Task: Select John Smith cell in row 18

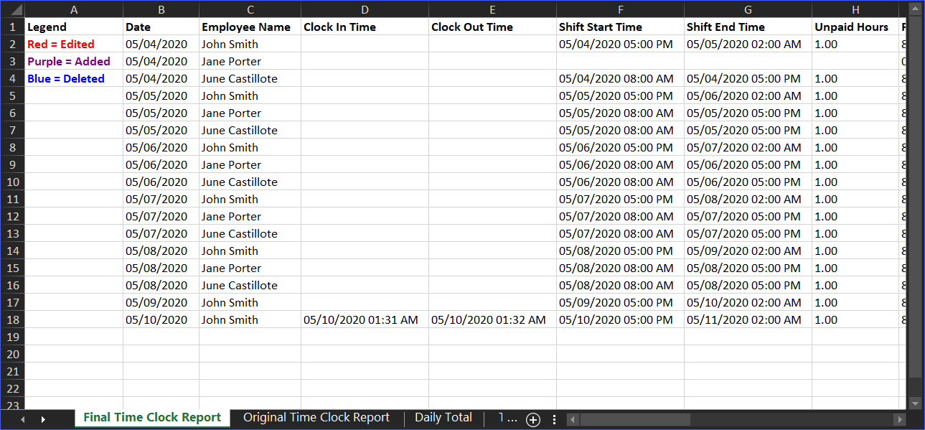Action: pyautogui.click(x=250, y=320)
